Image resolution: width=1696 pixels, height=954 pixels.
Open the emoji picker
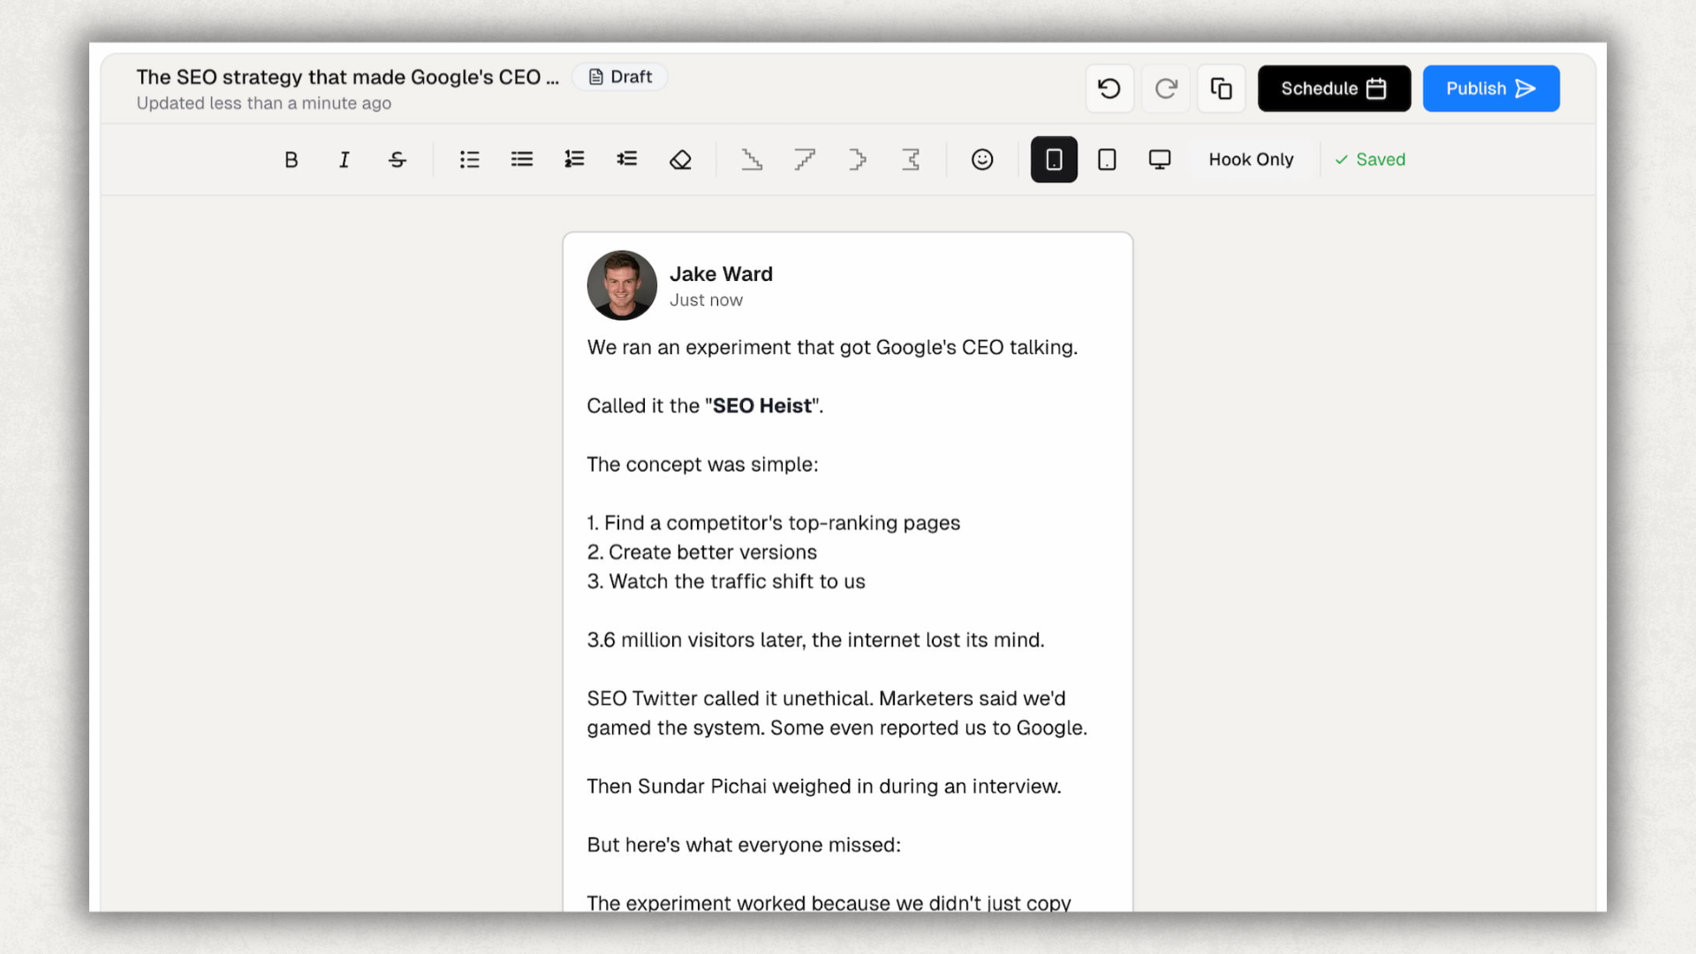(x=982, y=160)
